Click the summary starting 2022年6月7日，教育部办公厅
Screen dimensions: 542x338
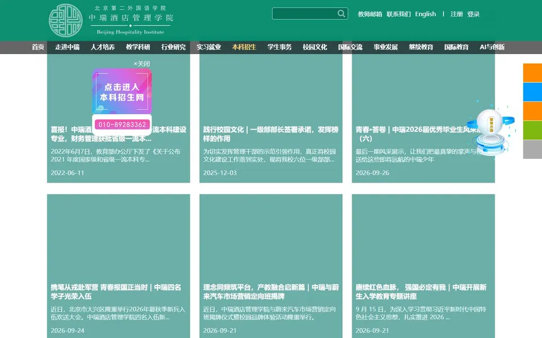[115, 155]
